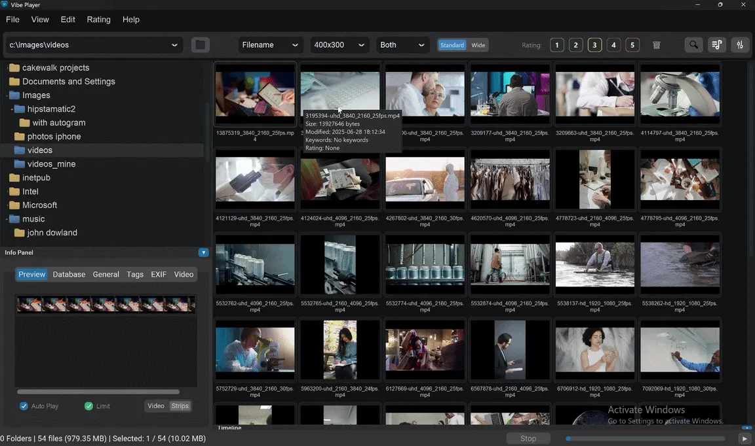Screen dimensions: 755x446
Task: Set rating 3 button
Action: pyautogui.click(x=594, y=45)
